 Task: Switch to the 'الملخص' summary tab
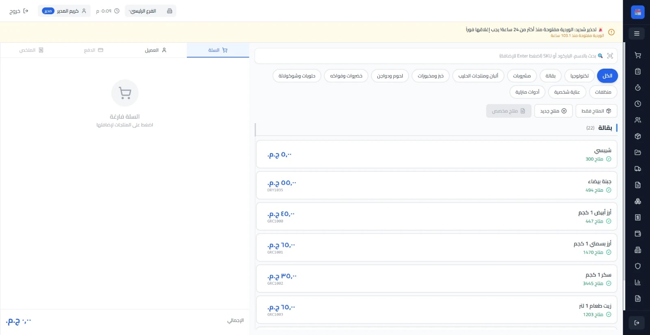tap(31, 50)
